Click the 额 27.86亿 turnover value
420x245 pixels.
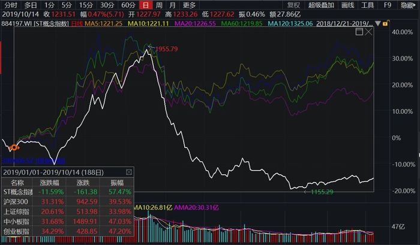285,14
